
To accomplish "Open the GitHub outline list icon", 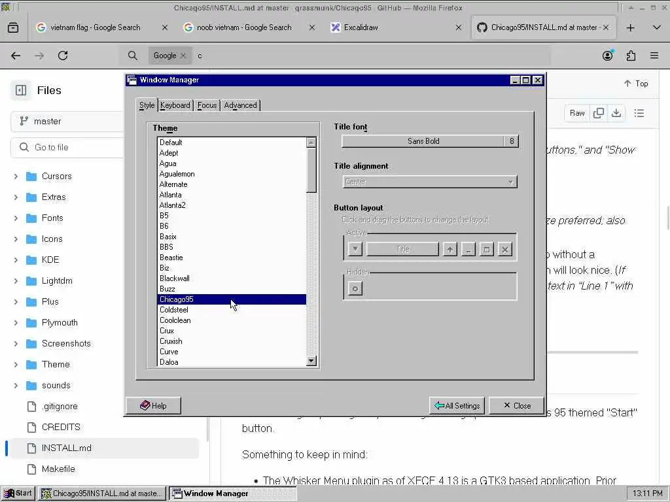I will point(639,113).
